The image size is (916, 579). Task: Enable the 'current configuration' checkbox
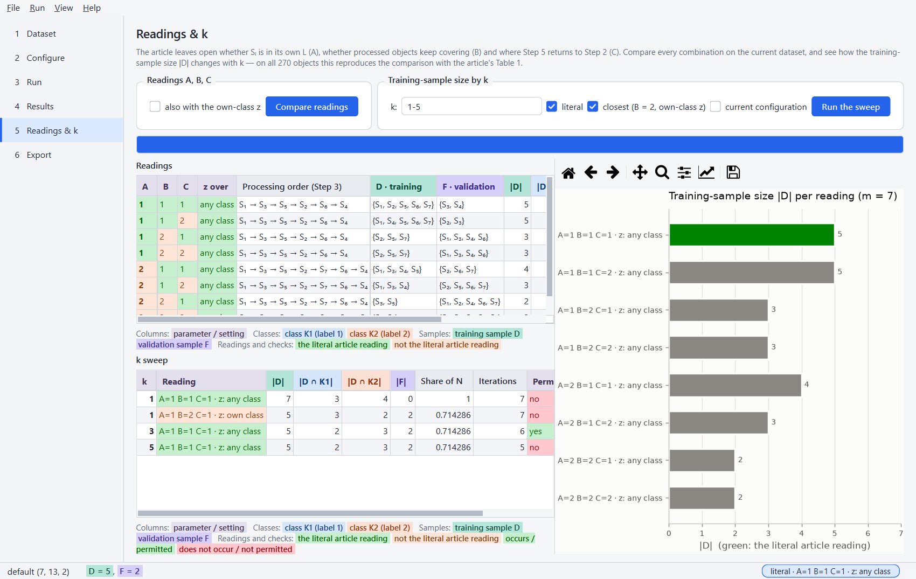point(716,107)
